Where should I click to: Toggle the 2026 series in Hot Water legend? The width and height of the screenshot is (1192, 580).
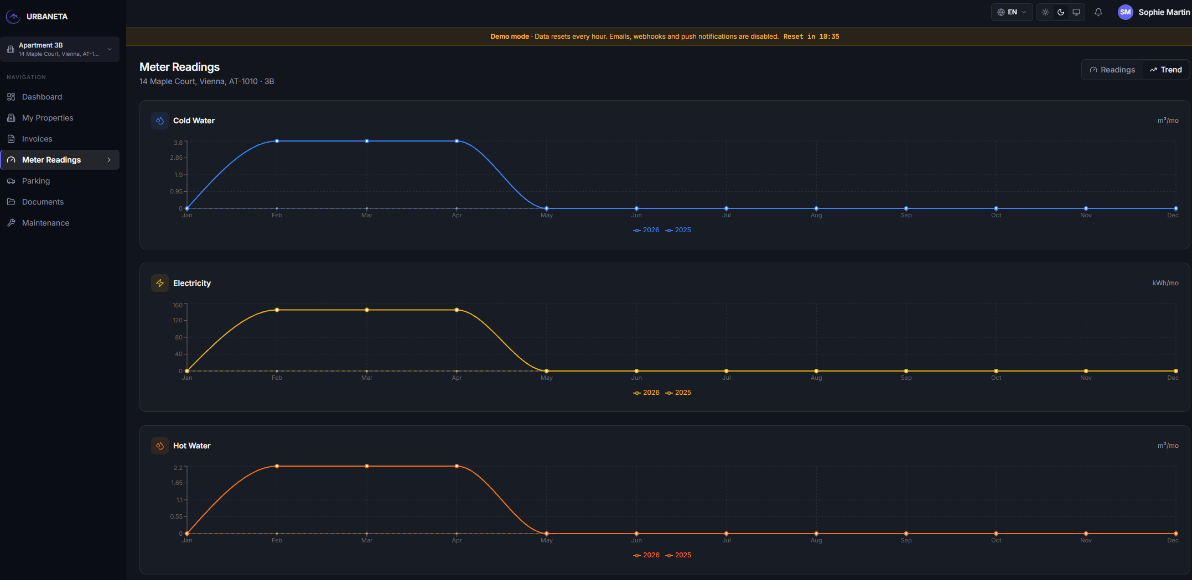[646, 555]
